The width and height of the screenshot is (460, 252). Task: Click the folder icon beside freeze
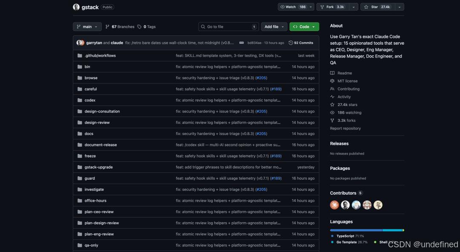click(x=80, y=156)
